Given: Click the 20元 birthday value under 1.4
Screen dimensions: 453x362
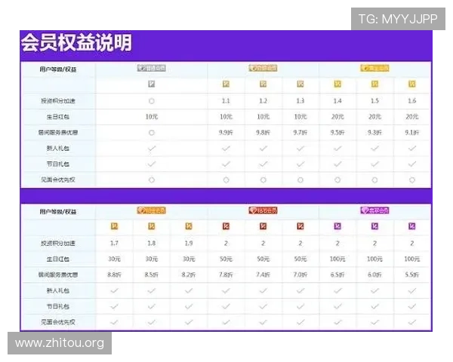Looking at the screenshot, I should (337, 117).
